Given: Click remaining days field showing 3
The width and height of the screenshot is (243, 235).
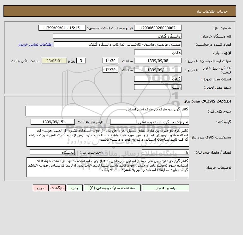Looking at the screenshot, I should point(81,61).
